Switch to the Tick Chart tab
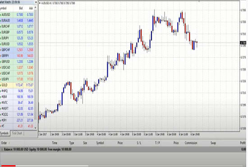248x167 pixels. 17,133
